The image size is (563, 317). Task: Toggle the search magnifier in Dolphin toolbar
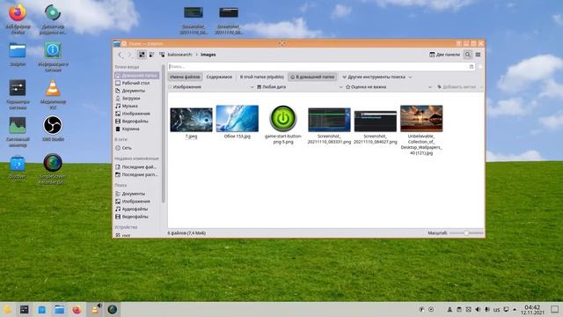(x=467, y=55)
